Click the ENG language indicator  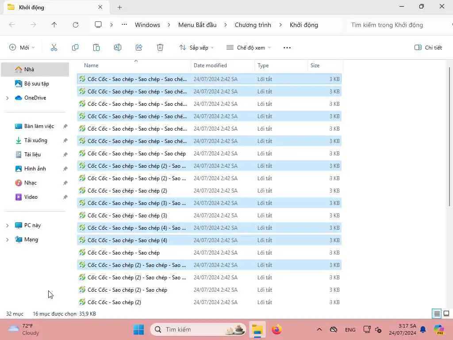point(350,329)
